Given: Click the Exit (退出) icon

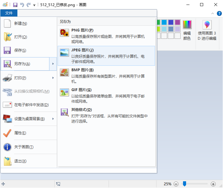Looking at the screenshot, I should 8,161.
